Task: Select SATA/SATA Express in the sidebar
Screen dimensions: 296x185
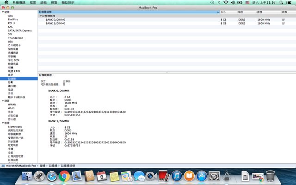Action: click(x=20, y=31)
